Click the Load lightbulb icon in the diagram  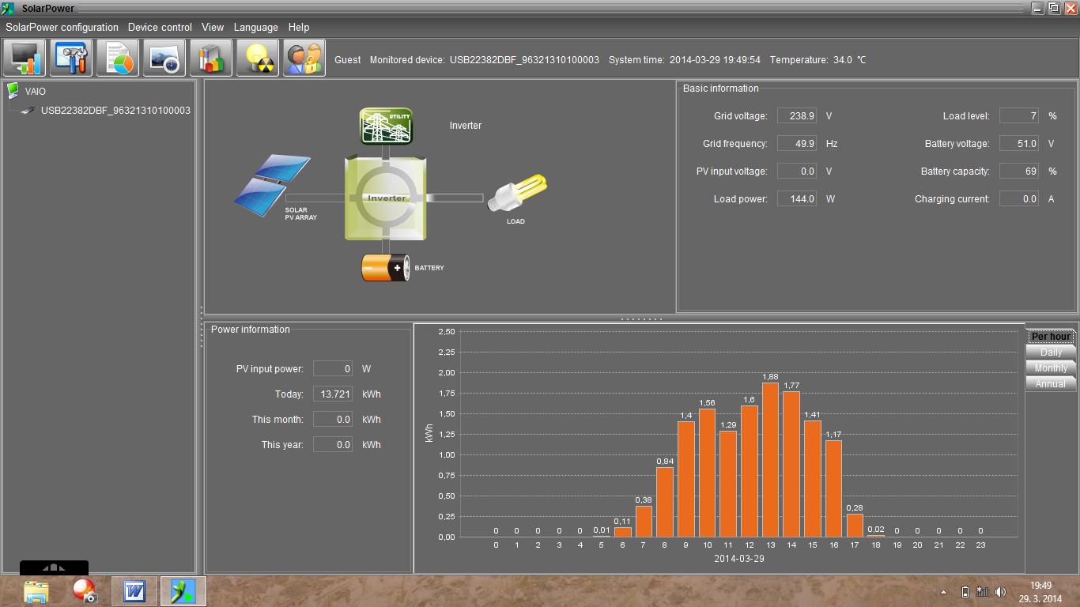[x=517, y=194]
